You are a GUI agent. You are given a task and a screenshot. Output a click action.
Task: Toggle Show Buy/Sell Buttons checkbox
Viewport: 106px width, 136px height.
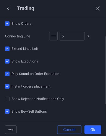(7, 112)
